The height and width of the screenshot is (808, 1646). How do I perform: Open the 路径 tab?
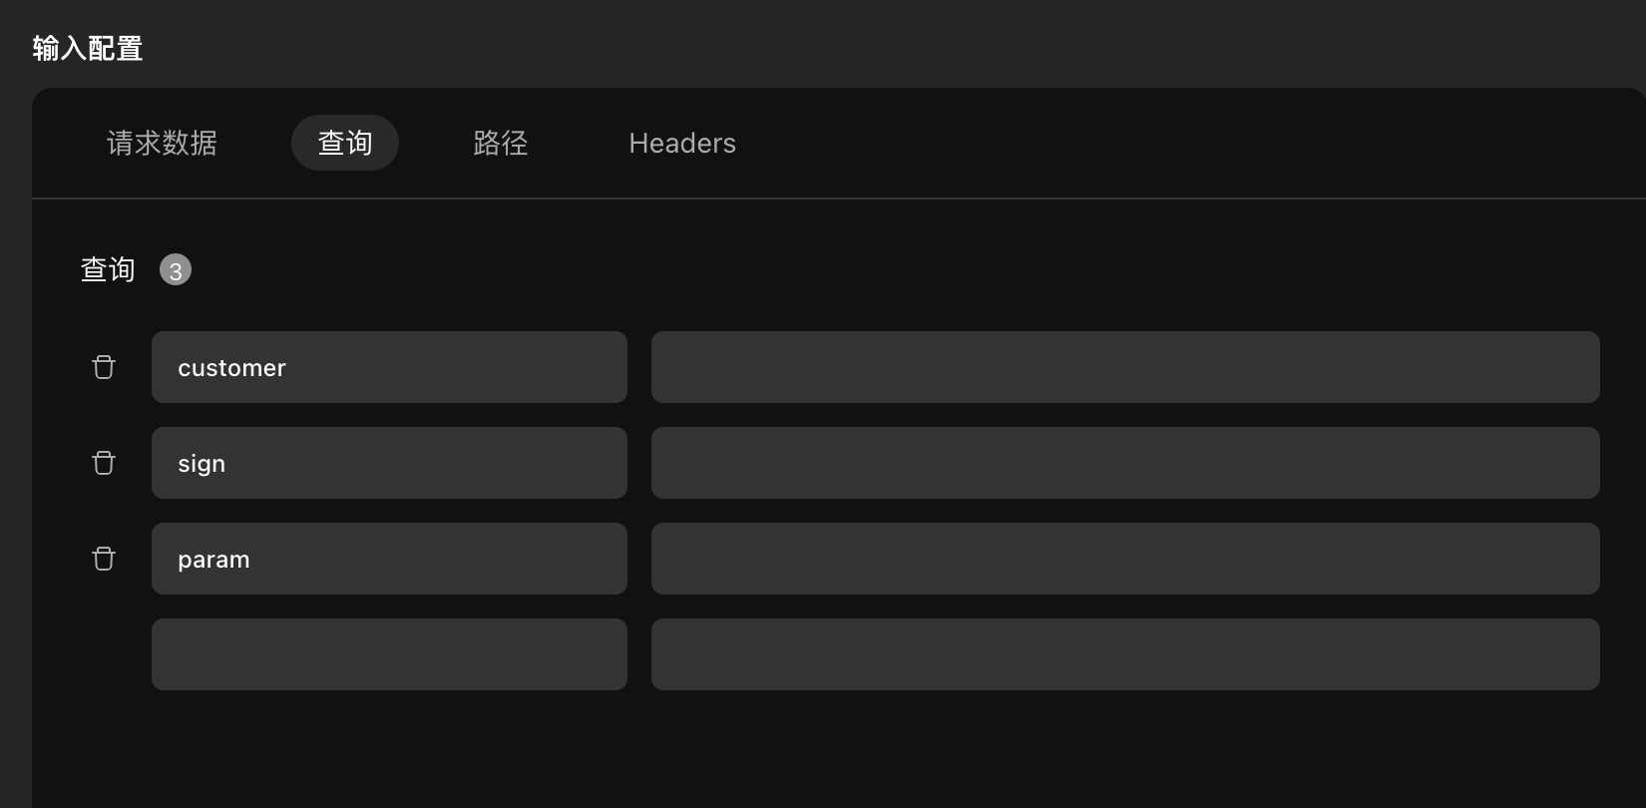pos(500,144)
